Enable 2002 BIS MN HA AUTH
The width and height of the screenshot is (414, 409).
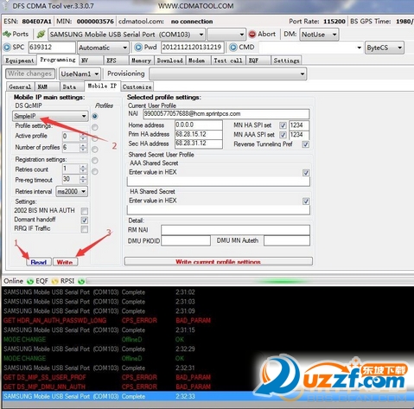click(85, 211)
